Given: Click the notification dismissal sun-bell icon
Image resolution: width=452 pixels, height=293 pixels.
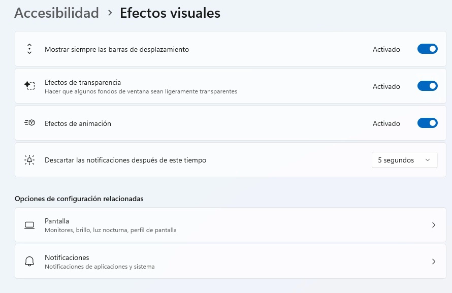Looking at the screenshot, I should click(x=29, y=160).
